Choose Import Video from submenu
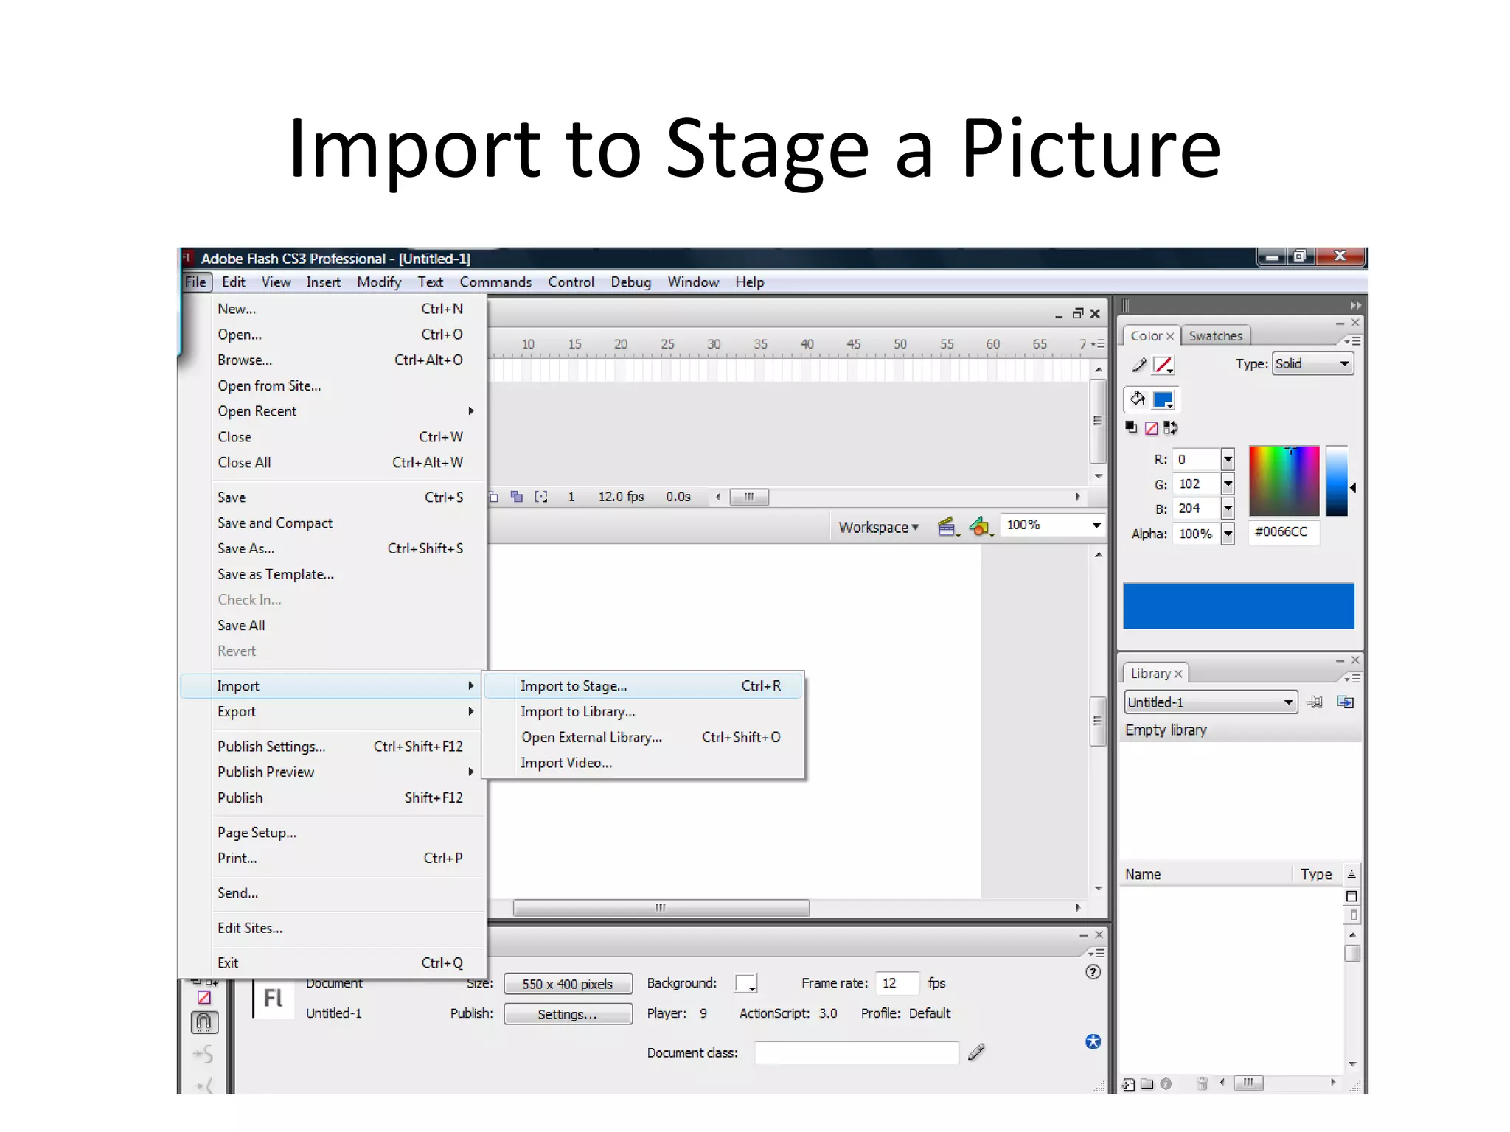Image resolution: width=1510 pixels, height=1132 pixels. coord(644,764)
